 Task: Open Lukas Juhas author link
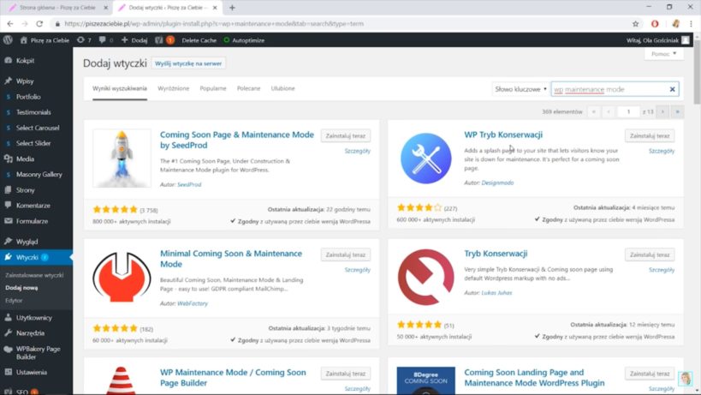click(496, 292)
